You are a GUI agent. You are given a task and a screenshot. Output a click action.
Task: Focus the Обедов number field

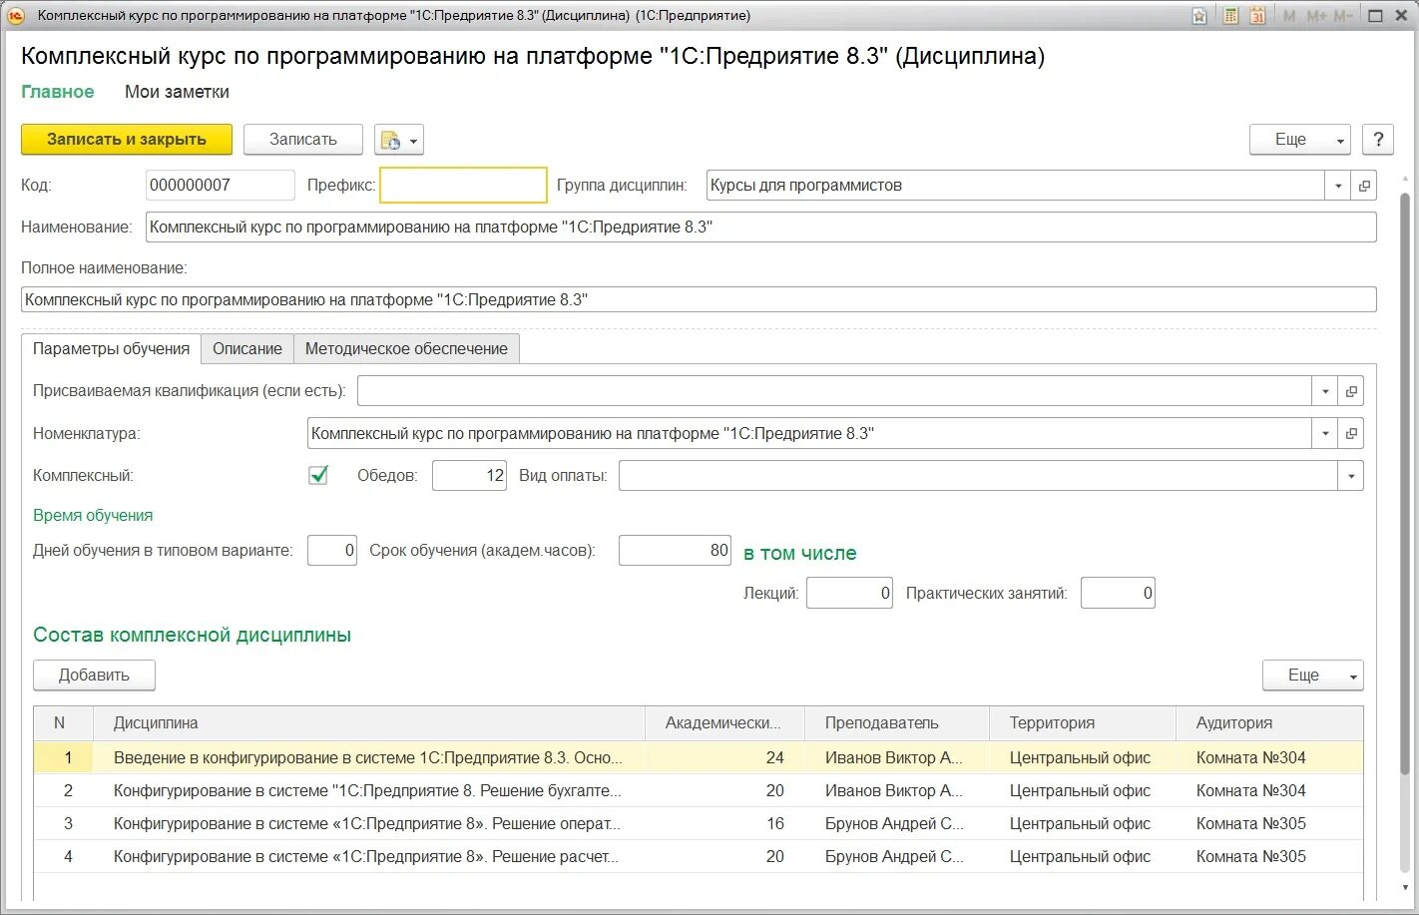[469, 476]
